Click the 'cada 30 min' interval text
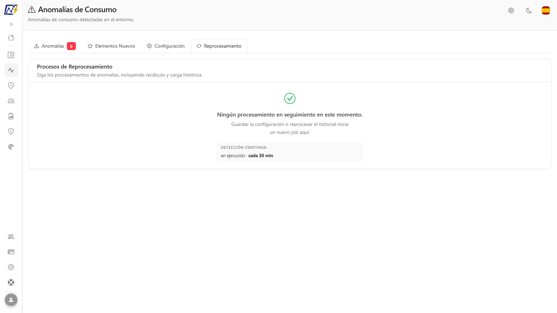Screen dimensions: 557x313 pyautogui.click(x=261, y=156)
